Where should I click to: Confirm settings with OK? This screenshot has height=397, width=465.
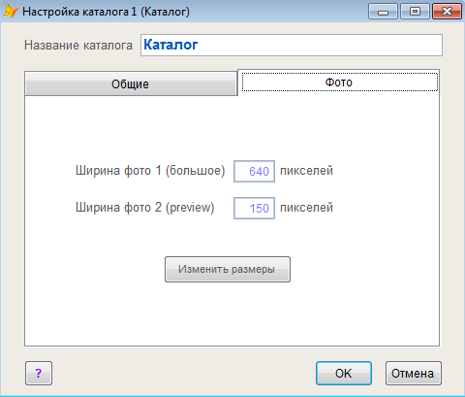tap(344, 373)
